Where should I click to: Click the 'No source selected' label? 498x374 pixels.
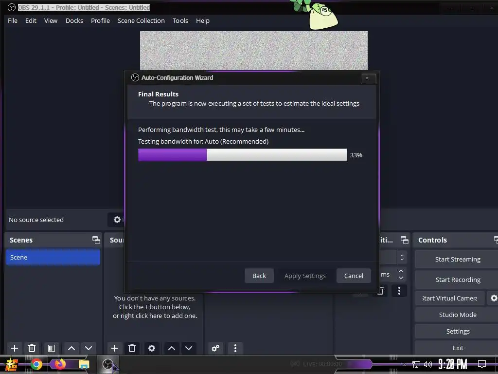tap(36, 220)
